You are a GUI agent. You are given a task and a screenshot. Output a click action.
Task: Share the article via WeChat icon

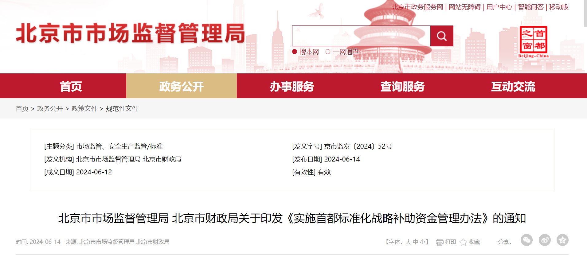tap(526, 240)
